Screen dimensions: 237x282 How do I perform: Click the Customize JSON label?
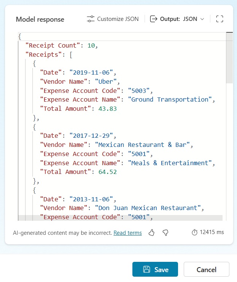[x=118, y=19]
